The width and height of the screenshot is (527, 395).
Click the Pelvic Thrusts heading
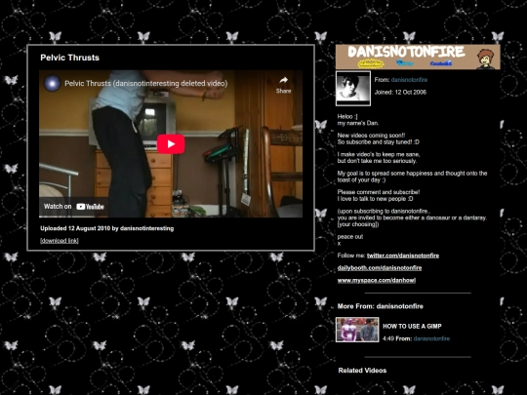pyautogui.click(x=69, y=58)
